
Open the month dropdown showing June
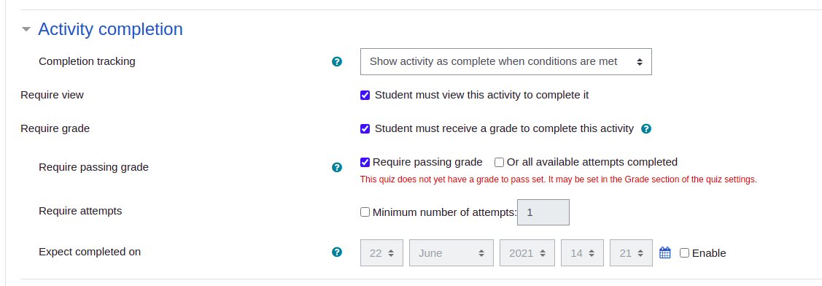coord(451,253)
